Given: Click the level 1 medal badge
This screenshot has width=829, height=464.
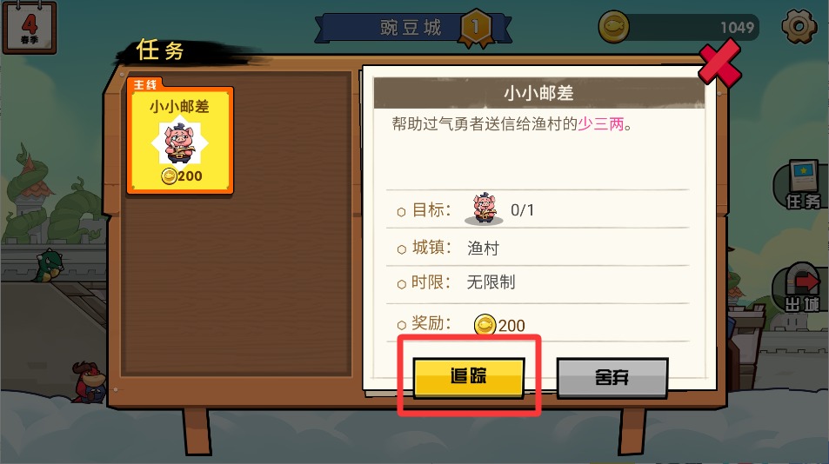Looking at the screenshot, I should coord(475,28).
